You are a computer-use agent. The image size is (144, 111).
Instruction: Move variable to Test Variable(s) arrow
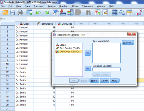(x=88, y=53)
